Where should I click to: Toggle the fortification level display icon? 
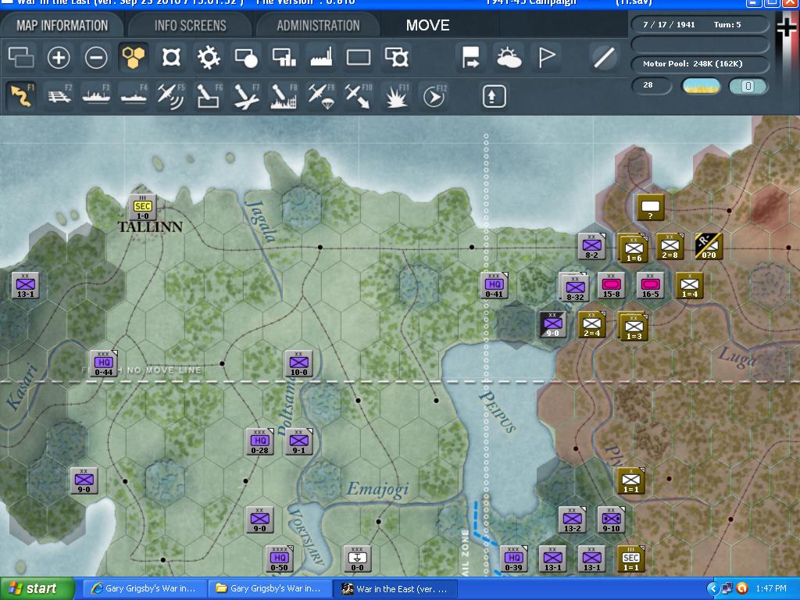click(x=171, y=57)
